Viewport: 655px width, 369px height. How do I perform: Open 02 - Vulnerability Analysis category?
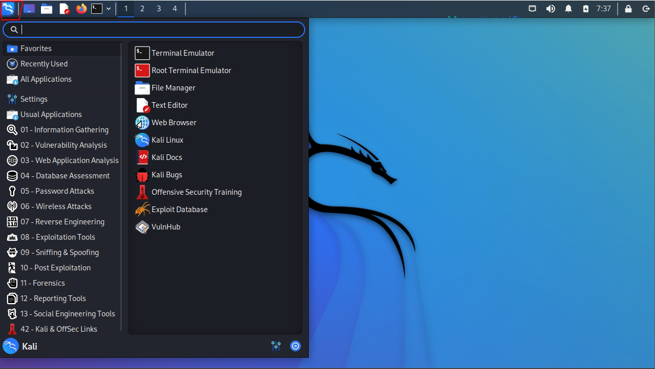(62, 145)
